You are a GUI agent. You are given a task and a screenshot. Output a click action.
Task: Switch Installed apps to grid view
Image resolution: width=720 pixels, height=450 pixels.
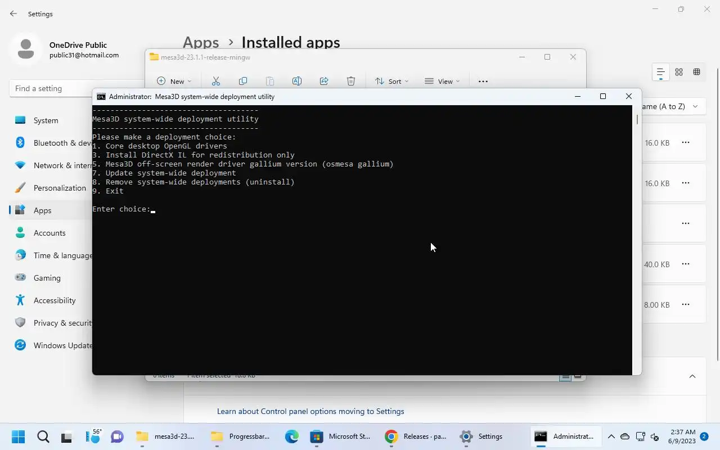pos(679,72)
